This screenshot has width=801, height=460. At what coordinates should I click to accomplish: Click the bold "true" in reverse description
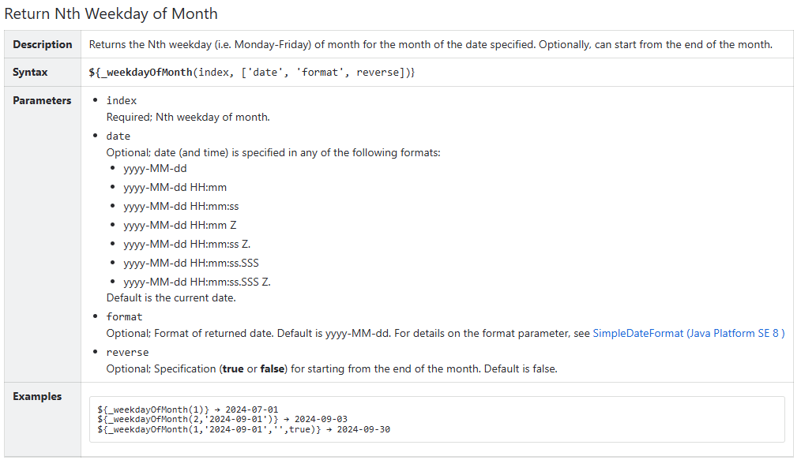click(231, 368)
